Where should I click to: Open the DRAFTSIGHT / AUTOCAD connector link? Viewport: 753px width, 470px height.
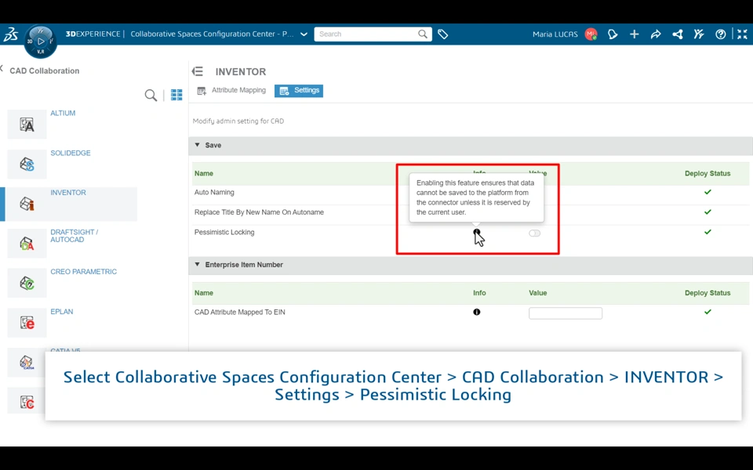(75, 236)
